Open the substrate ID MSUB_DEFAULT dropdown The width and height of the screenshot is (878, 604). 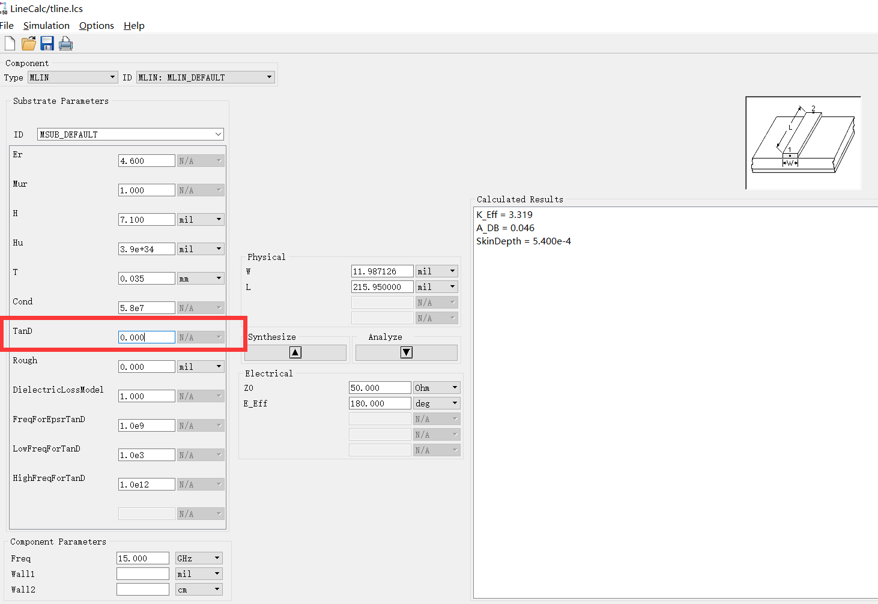click(130, 134)
